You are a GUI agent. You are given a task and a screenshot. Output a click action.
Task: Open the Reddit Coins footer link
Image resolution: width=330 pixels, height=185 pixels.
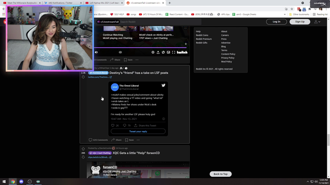point(202,35)
